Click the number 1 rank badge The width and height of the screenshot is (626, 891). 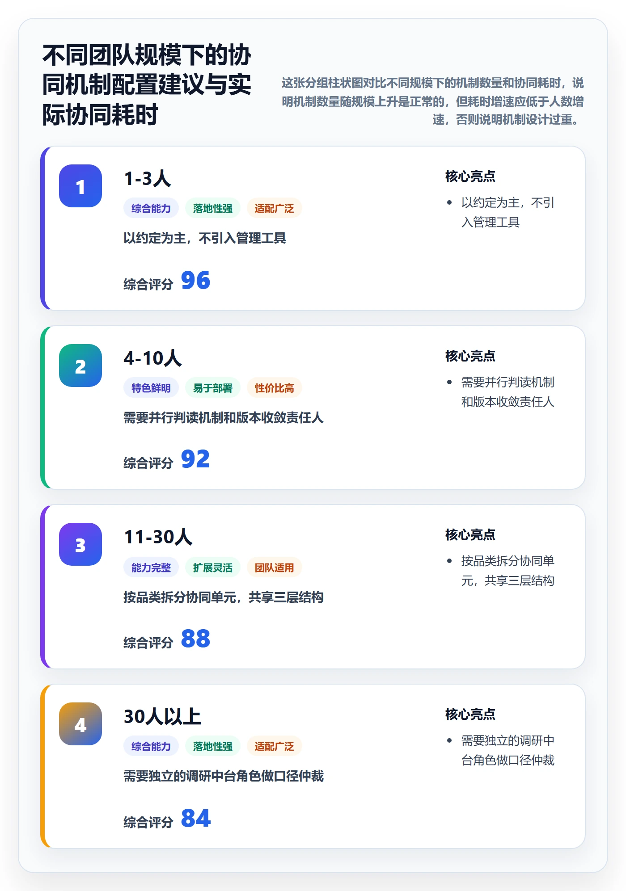(x=80, y=186)
